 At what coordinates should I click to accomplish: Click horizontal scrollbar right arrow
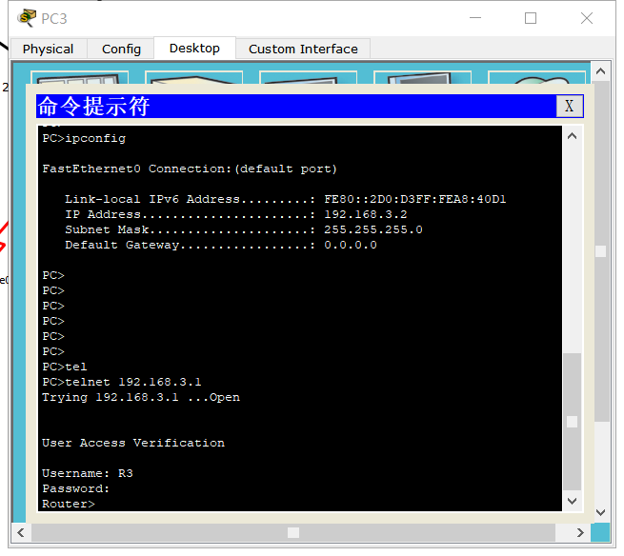click(x=580, y=532)
